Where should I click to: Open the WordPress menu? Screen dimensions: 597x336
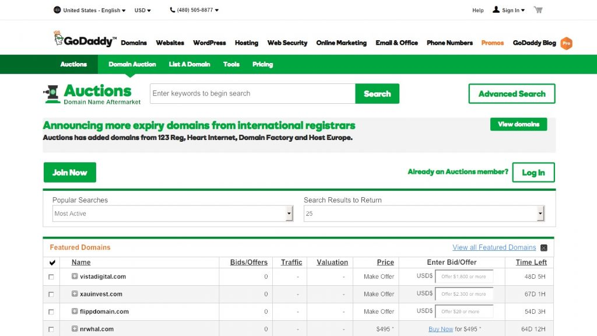tap(209, 43)
